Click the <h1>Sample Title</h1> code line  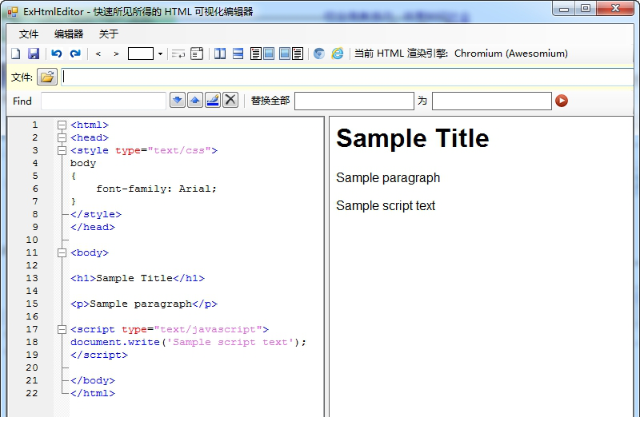(x=138, y=278)
